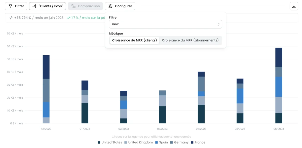This screenshot has height=148, width=302.
Task: Open the Filtrer options
Action: click(16, 6)
